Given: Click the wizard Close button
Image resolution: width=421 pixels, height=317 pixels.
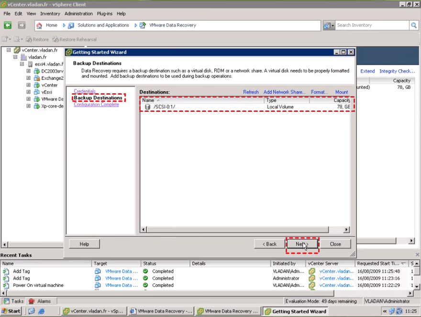Looking at the screenshot, I should point(335,244).
